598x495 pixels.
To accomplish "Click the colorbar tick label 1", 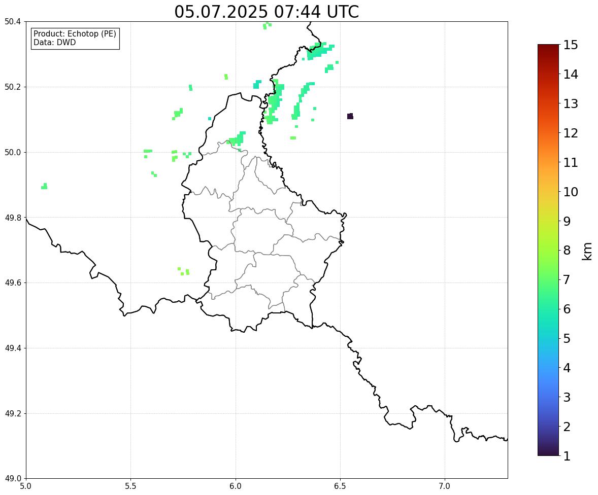I will pyautogui.click(x=567, y=456).
